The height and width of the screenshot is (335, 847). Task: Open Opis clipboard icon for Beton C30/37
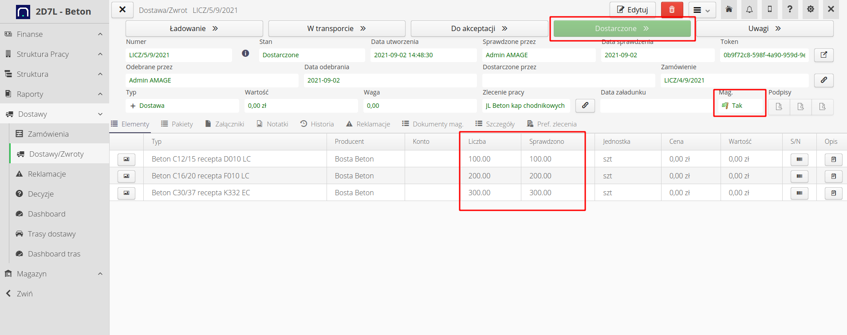click(833, 193)
